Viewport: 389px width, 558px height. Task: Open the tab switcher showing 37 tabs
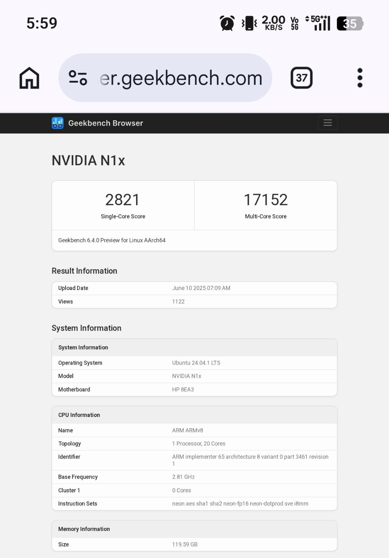(301, 78)
